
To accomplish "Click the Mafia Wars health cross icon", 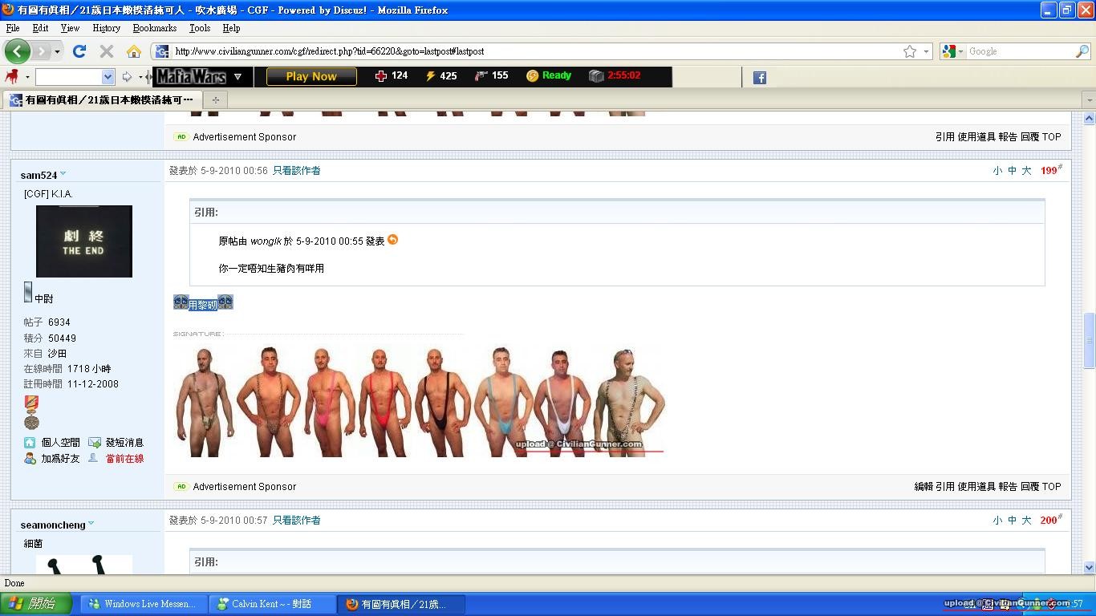I will [x=381, y=76].
